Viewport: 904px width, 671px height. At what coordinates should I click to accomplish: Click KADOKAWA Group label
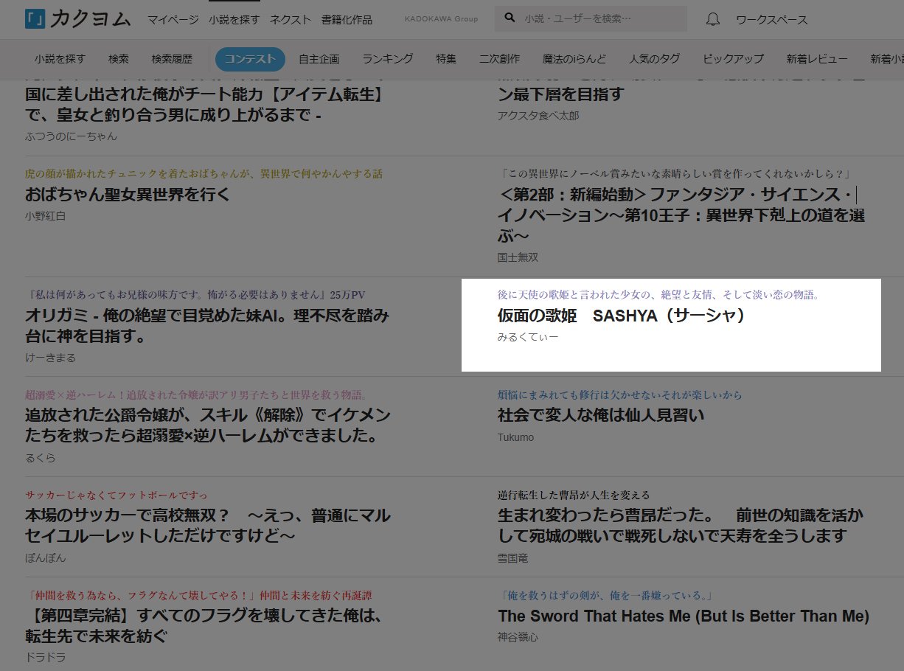(x=441, y=19)
